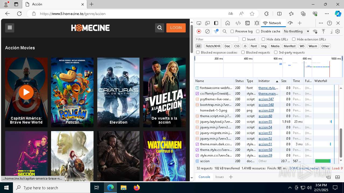This screenshot has height=193, width=344.
Task: Stop recording network log
Action: 199,31
